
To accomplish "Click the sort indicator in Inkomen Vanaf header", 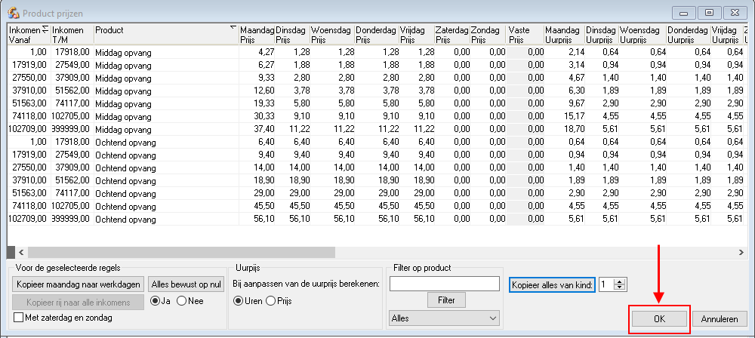I will [45, 29].
